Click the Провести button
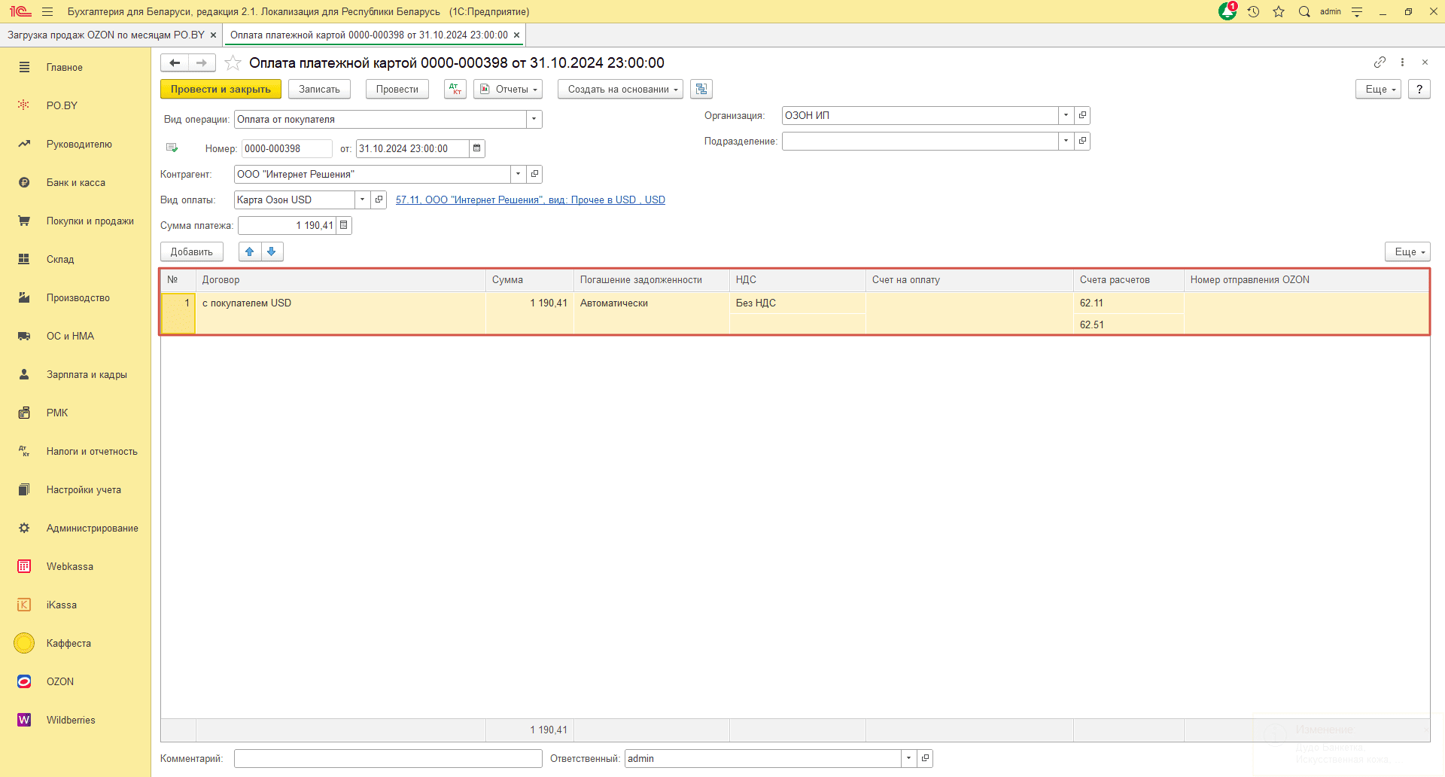 click(x=397, y=89)
